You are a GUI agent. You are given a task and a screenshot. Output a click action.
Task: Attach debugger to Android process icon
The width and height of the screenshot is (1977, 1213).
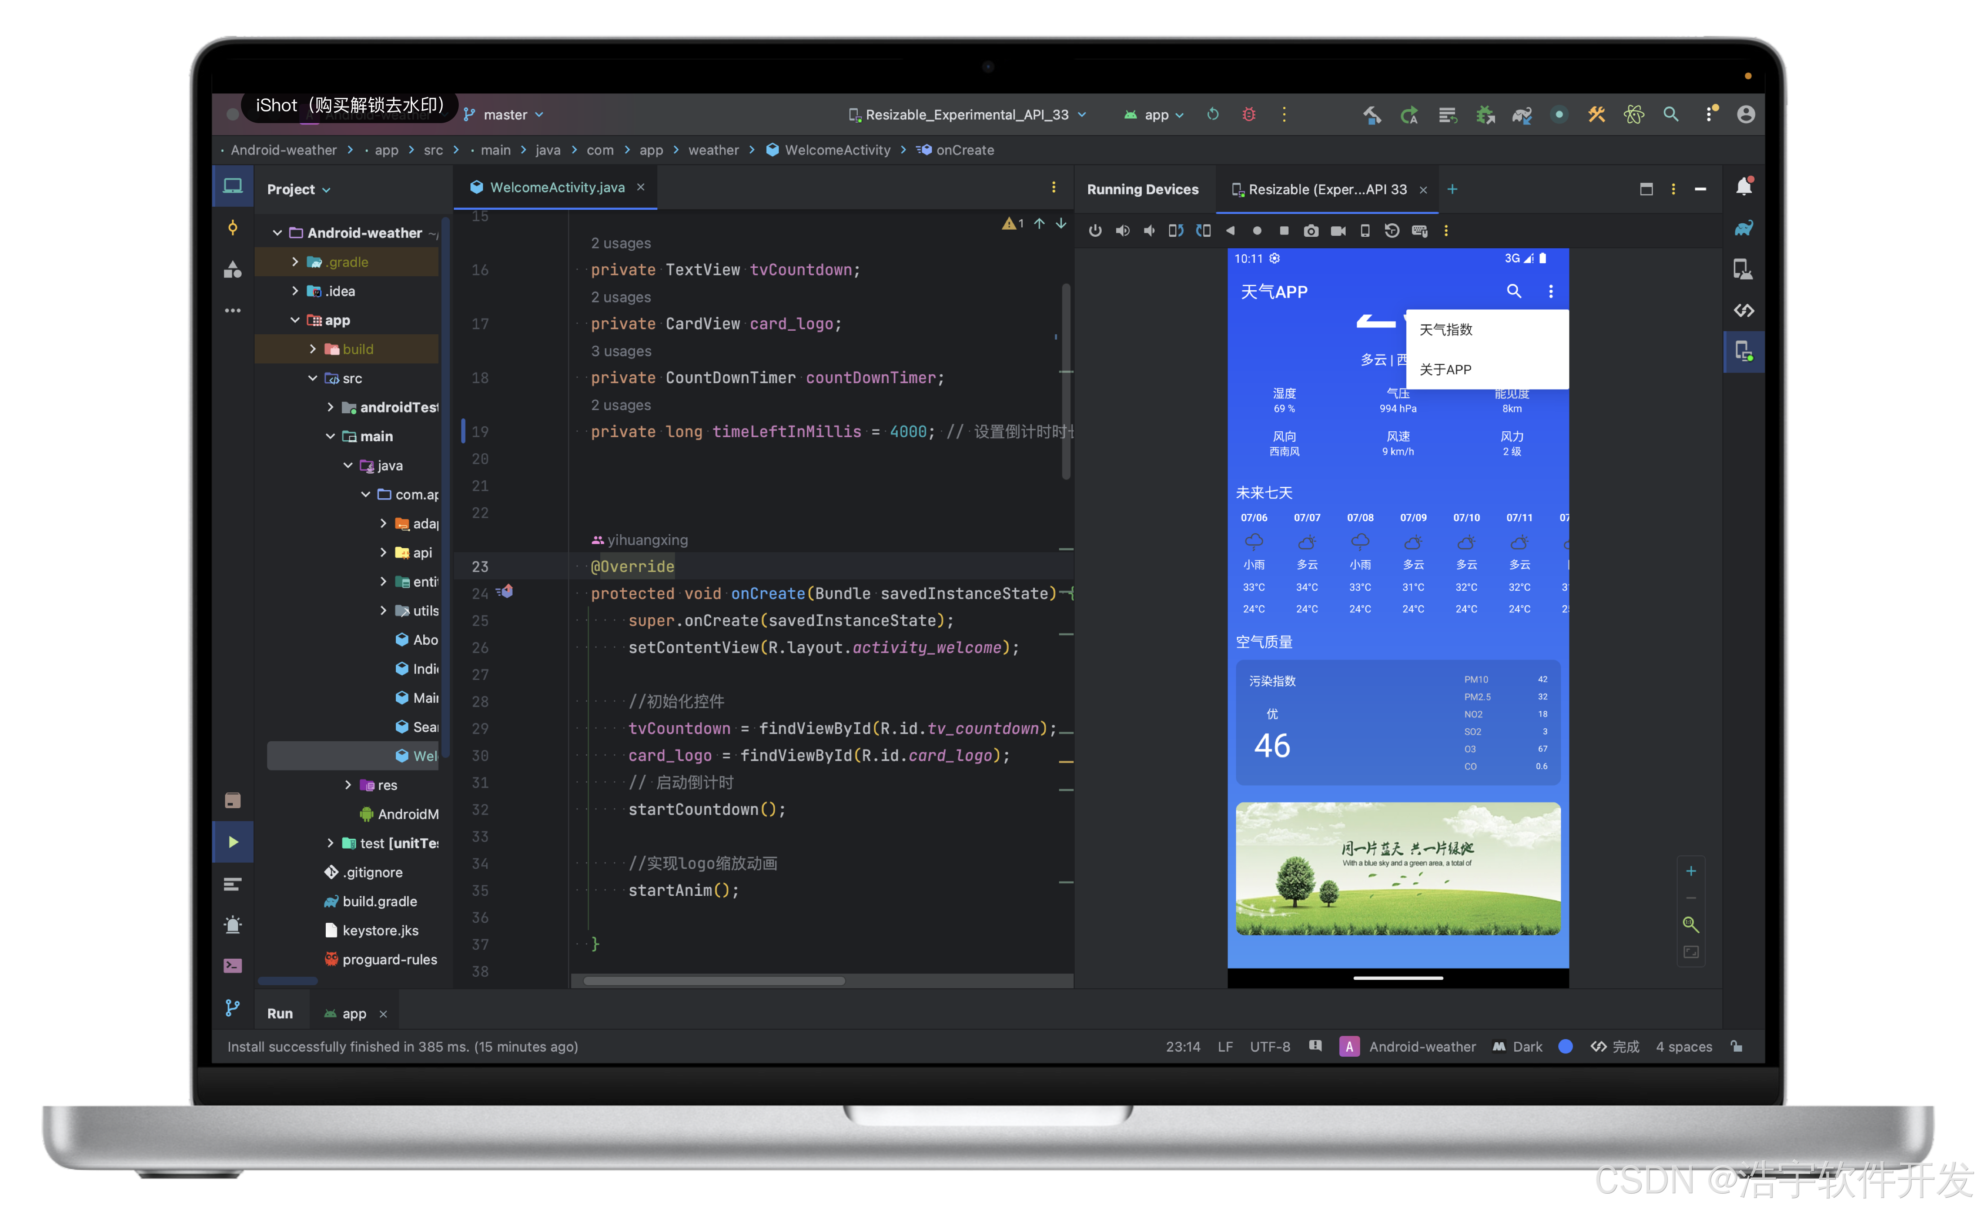coord(1485,115)
